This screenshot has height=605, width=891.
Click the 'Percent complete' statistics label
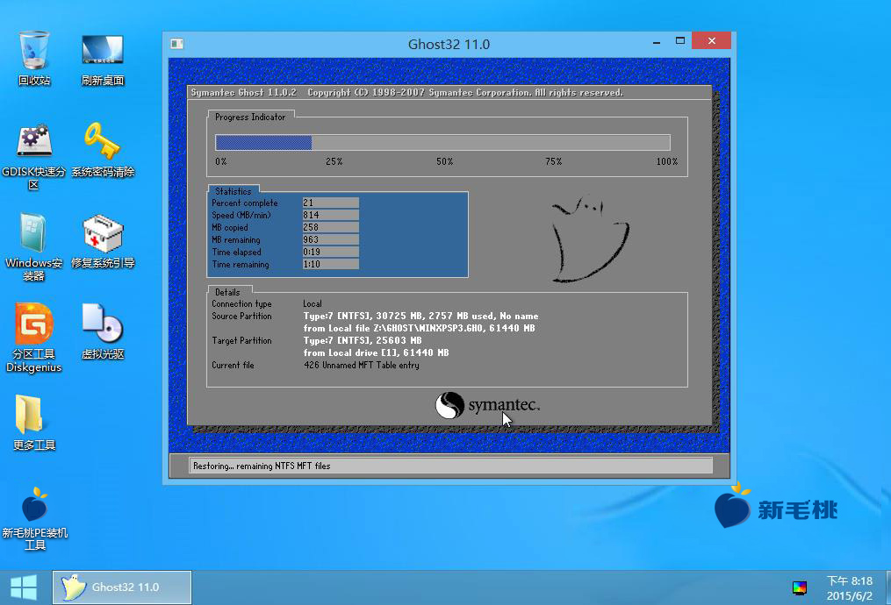pos(245,203)
